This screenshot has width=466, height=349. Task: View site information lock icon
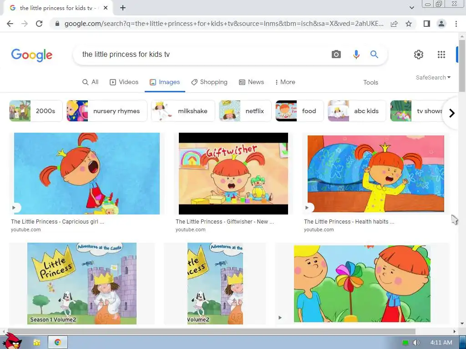tap(57, 24)
